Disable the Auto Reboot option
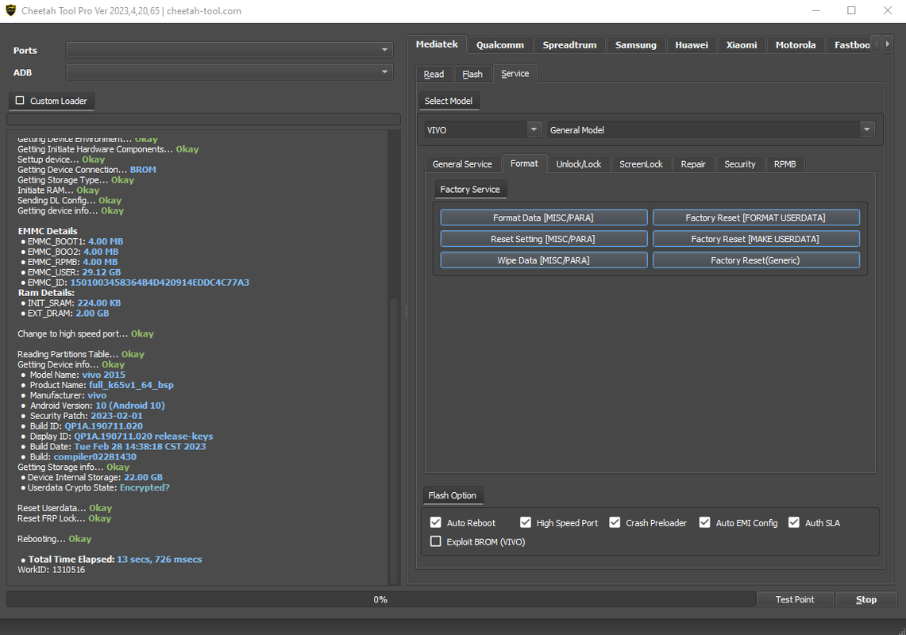906x635 pixels. click(436, 522)
